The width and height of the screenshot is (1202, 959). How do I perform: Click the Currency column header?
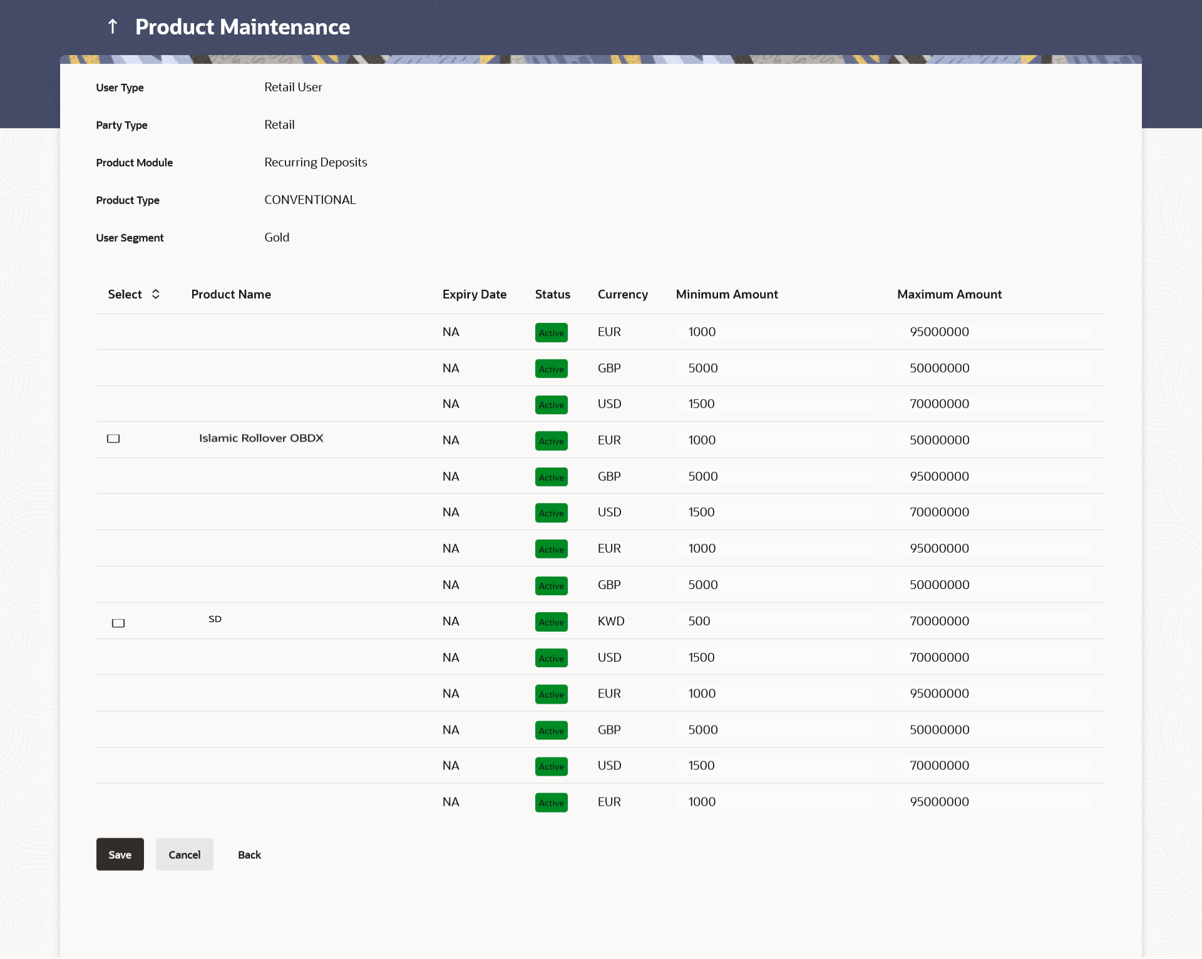[622, 294]
